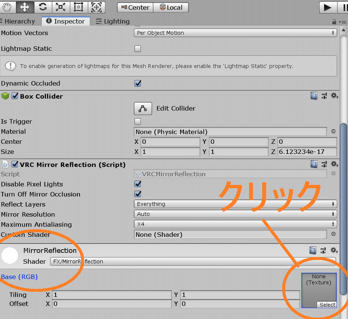Click Size Z field 6.123234e-17
348x319 pixels.
307,152
